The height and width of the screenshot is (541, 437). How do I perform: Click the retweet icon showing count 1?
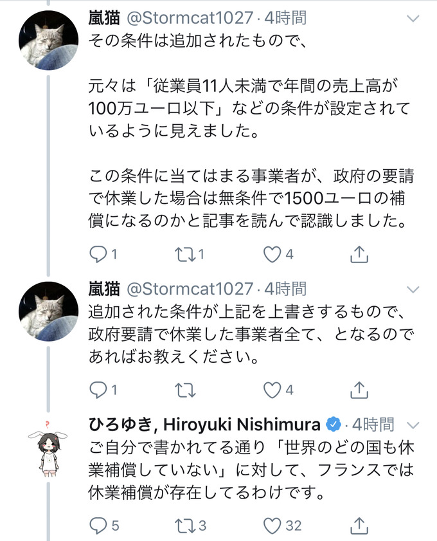[186, 254]
